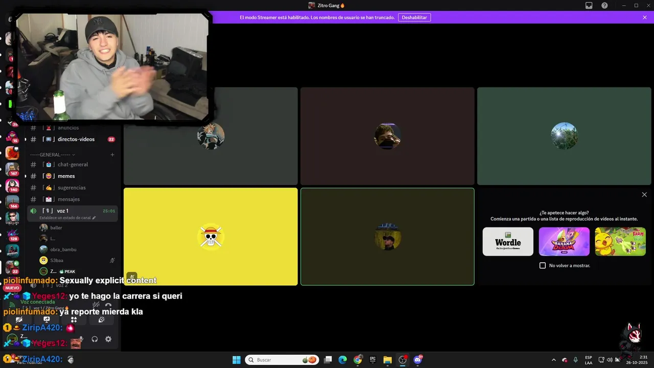Image resolution: width=654 pixels, height=368 pixels.
Task: Expand the system tray hidden icons chevron
Action: pyautogui.click(x=553, y=360)
